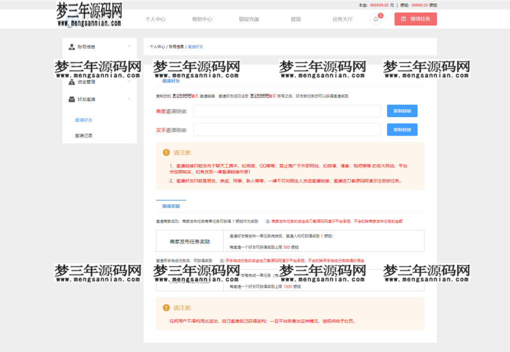The image size is (510, 352).
Task: Click the 提现 navigation link
Action: click(296, 18)
